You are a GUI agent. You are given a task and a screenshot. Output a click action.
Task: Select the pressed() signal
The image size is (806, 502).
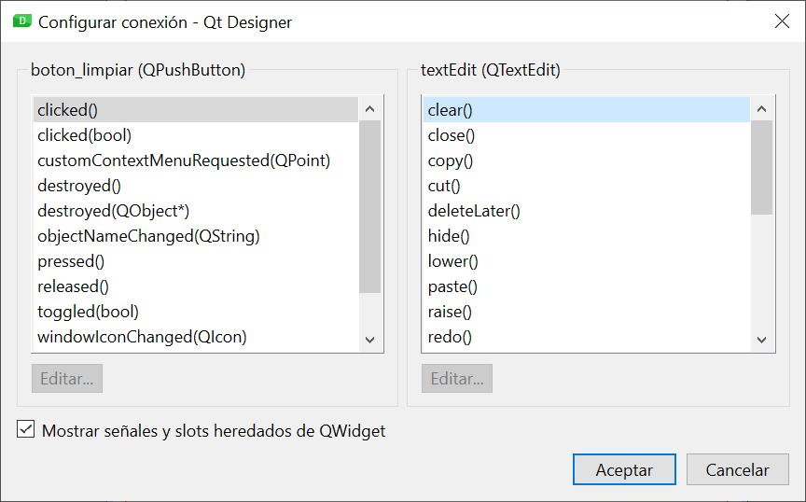coord(195,260)
